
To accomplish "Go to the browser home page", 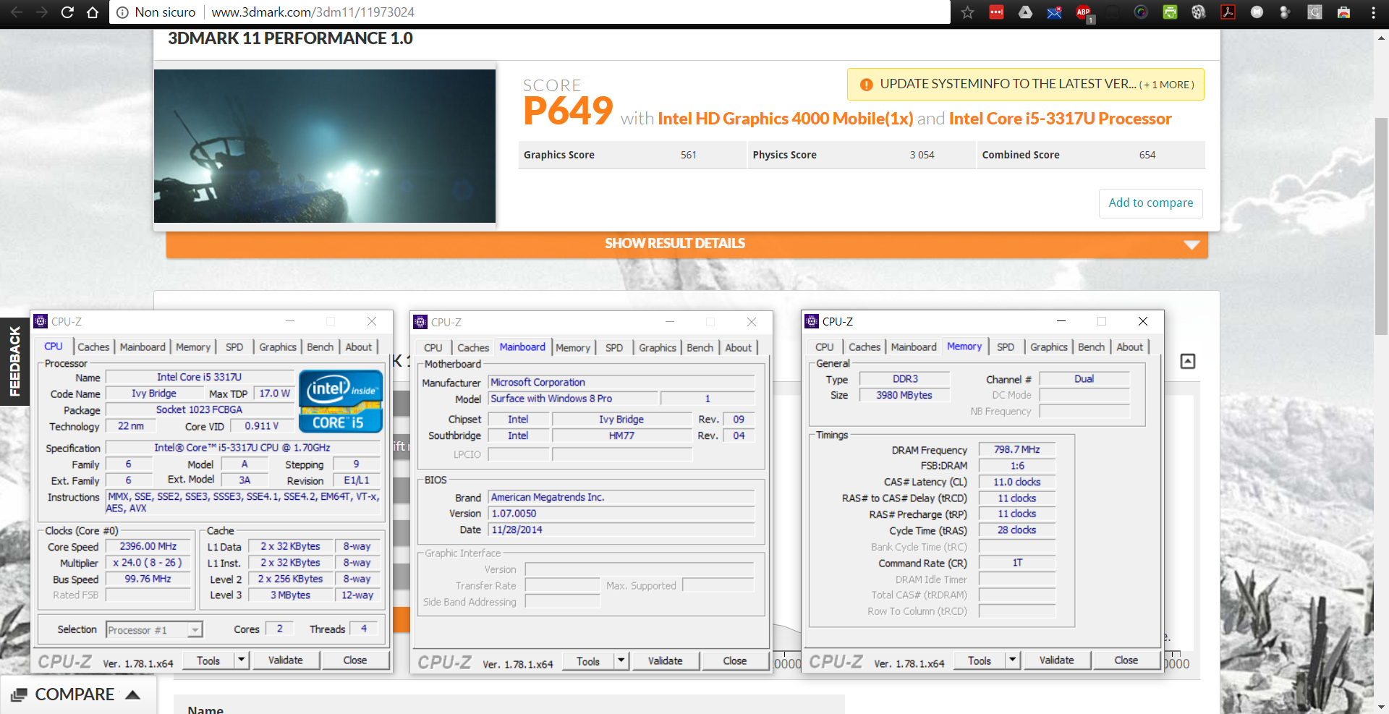I will pyautogui.click(x=93, y=12).
